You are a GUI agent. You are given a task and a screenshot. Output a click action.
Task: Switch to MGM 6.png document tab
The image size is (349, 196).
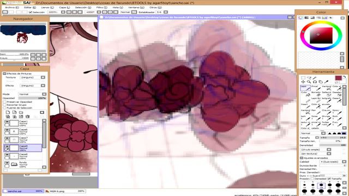[x=65, y=191]
